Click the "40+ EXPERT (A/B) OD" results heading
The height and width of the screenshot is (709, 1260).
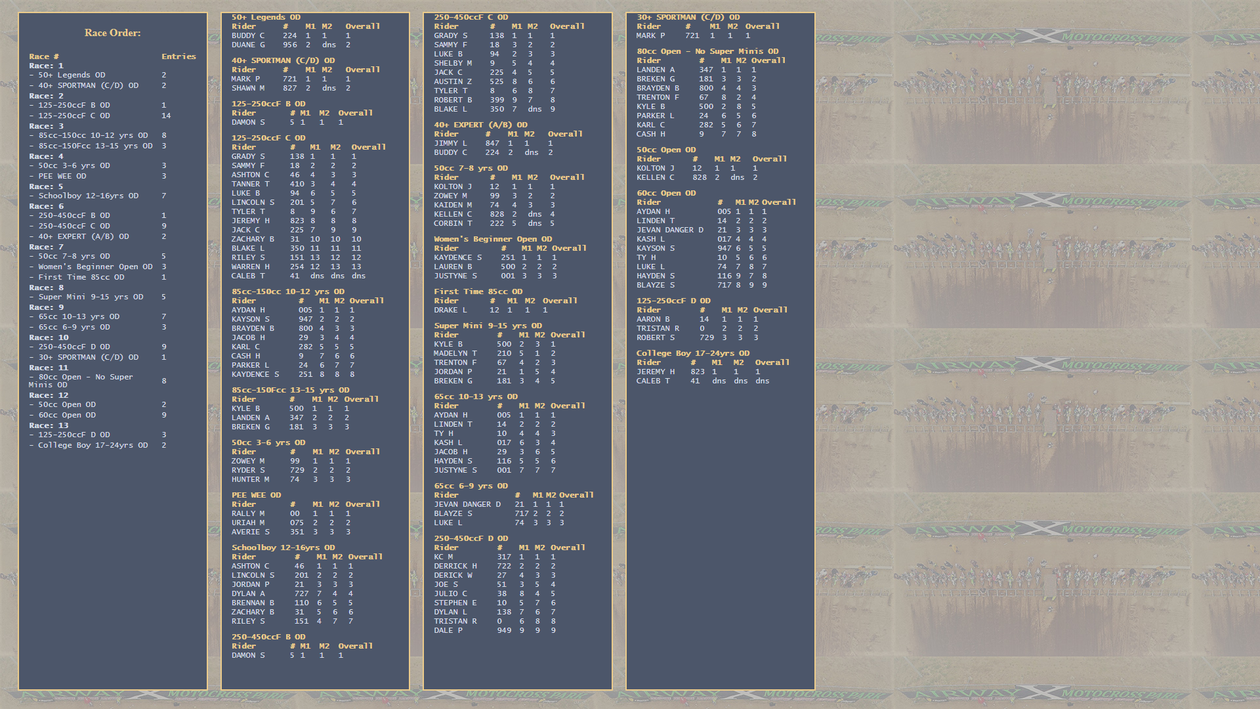click(480, 125)
